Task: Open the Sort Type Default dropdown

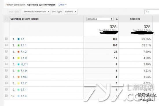Action: pos(71,12)
